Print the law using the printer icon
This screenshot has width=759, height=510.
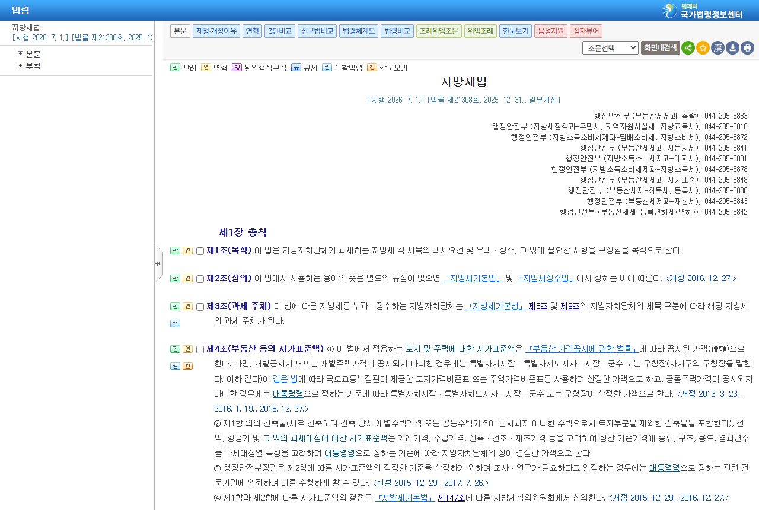click(x=747, y=48)
